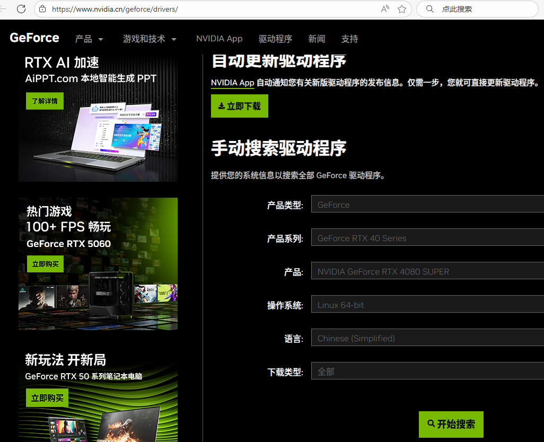Expand the 产品 menu
The image size is (544, 442).
click(89, 39)
